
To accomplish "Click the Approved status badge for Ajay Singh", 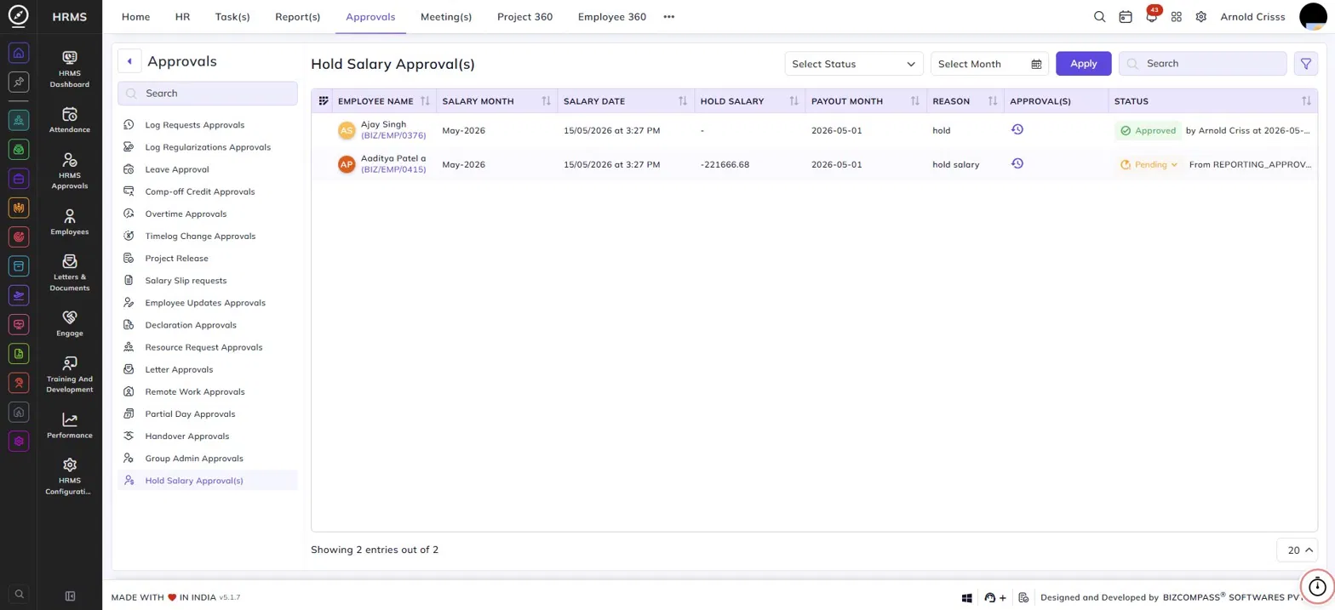I will coord(1148,131).
